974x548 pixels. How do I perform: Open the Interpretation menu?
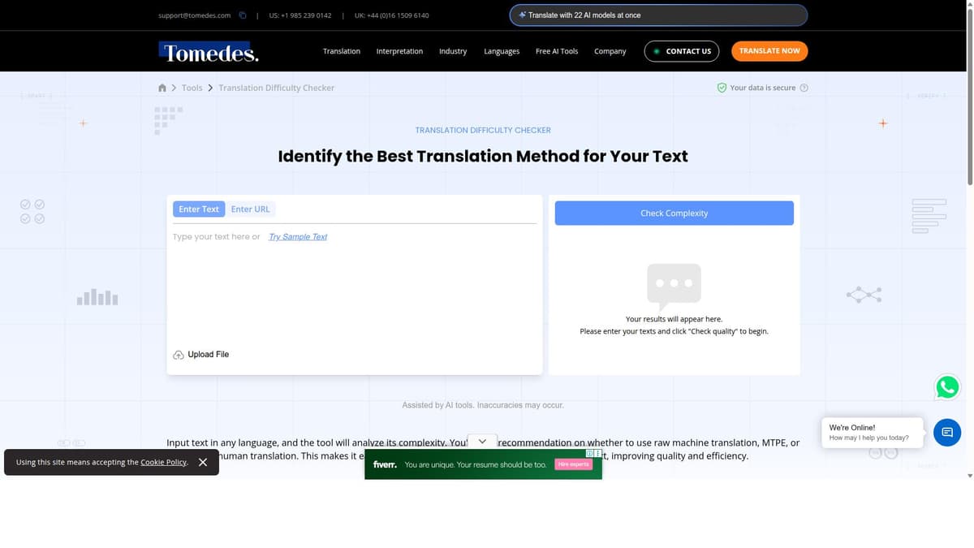pos(399,51)
